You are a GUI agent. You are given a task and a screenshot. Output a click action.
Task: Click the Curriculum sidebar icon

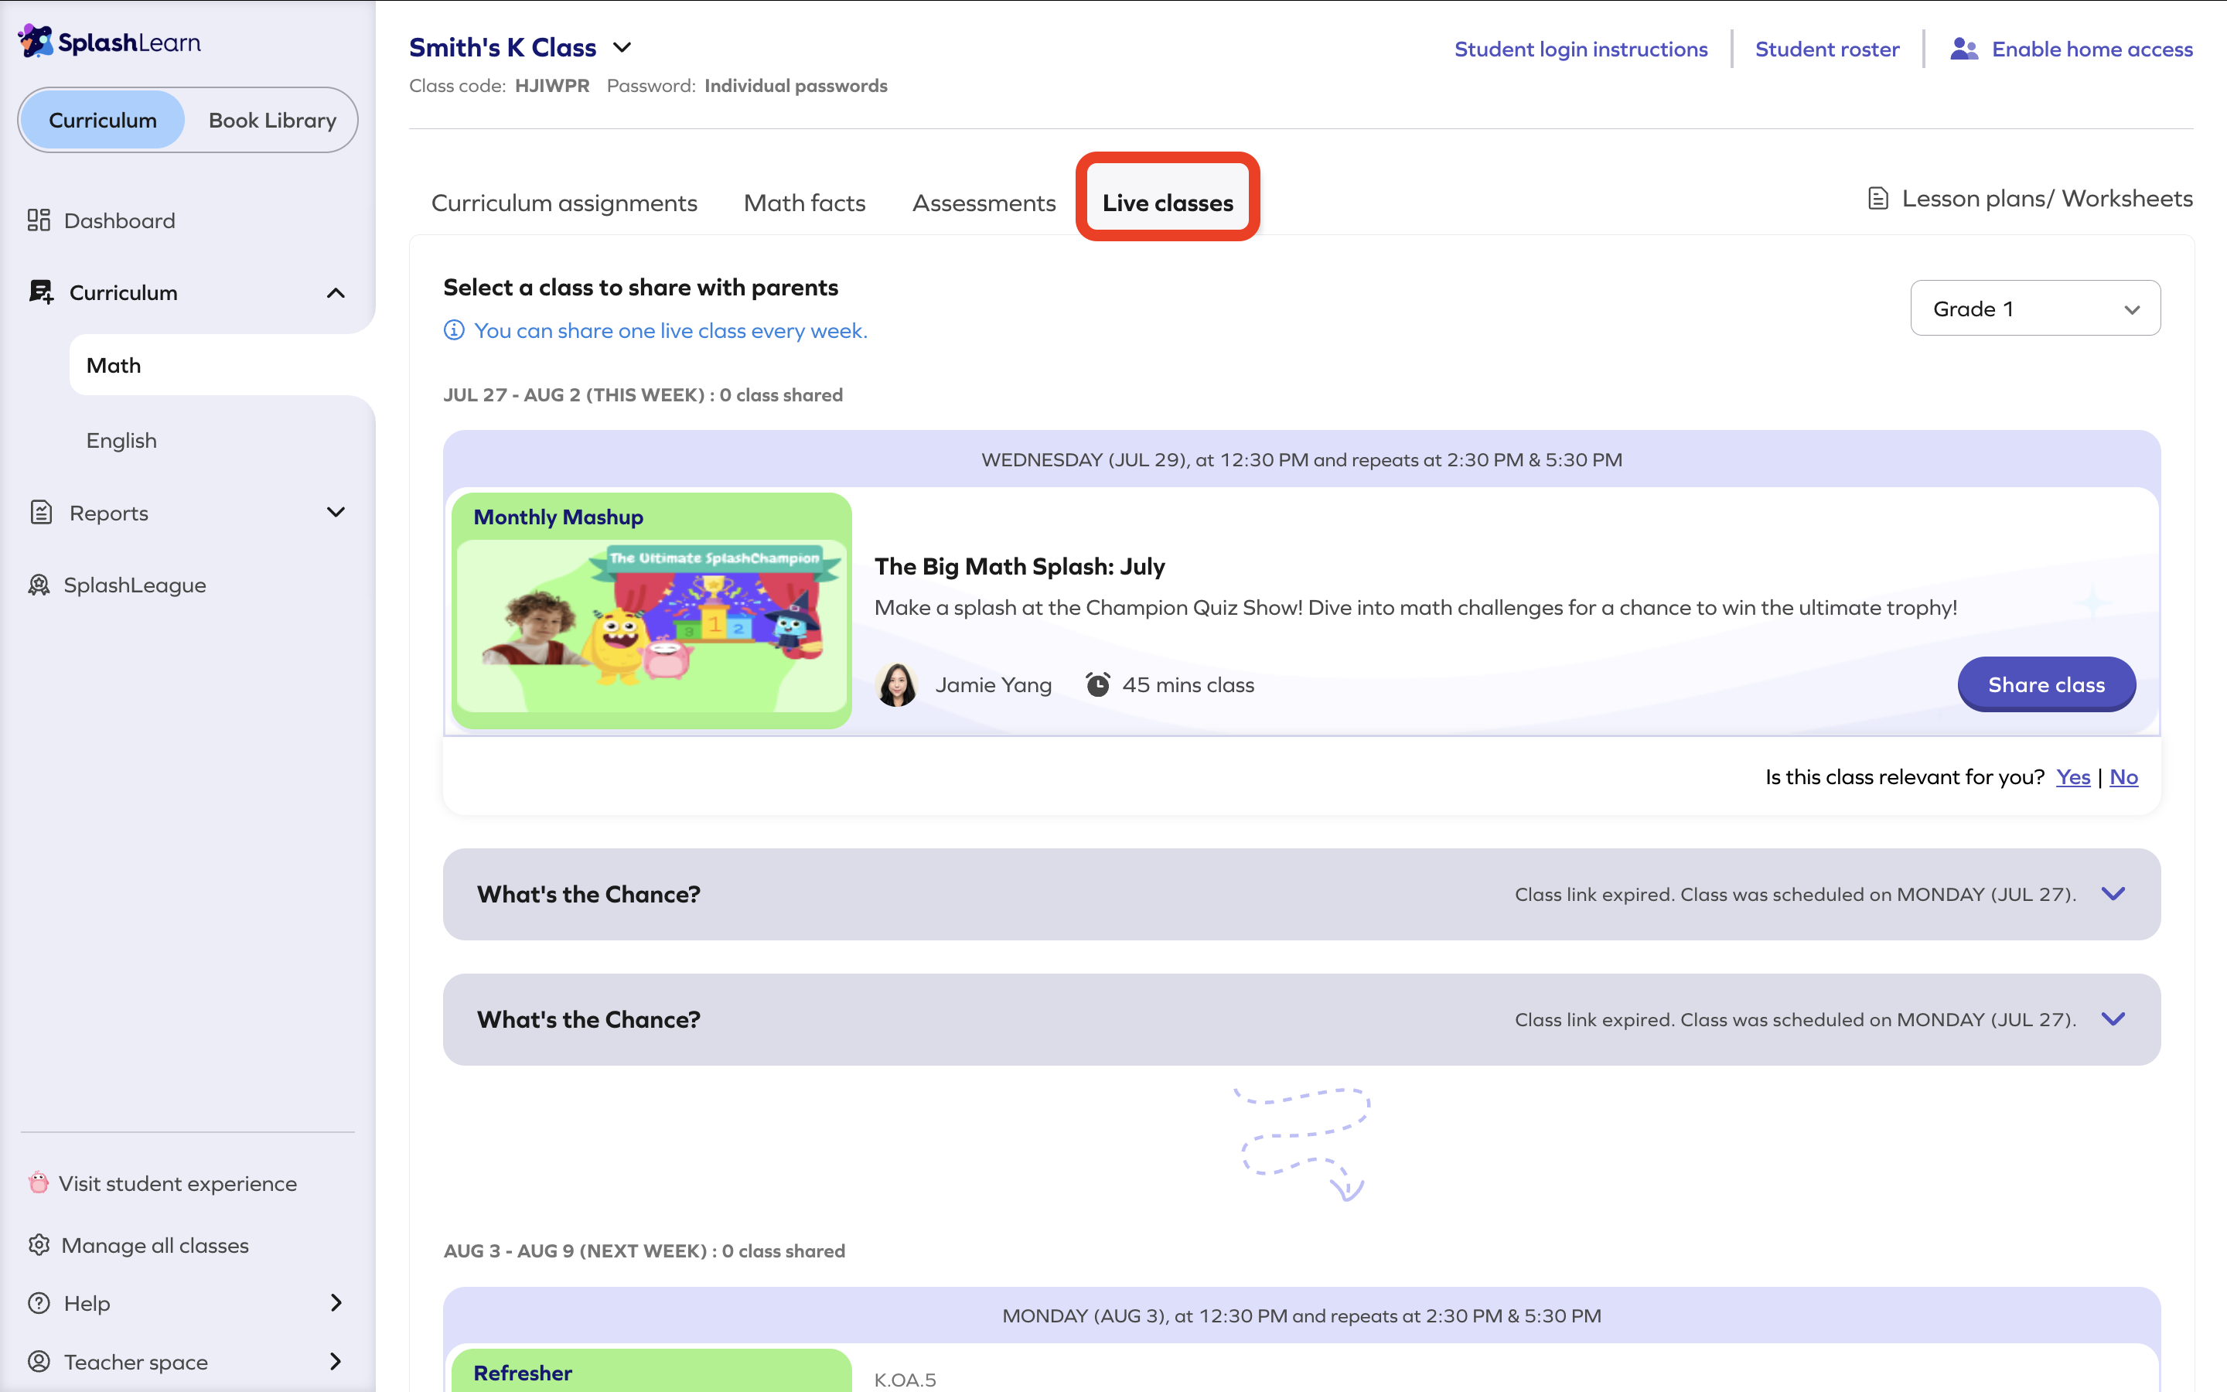pyautogui.click(x=40, y=292)
